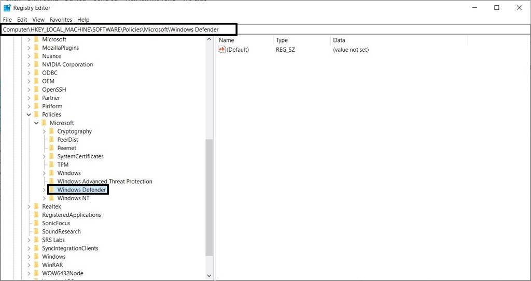Select the Peernet folder icon
Screen dimensions: 531x281
(x=51, y=148)
